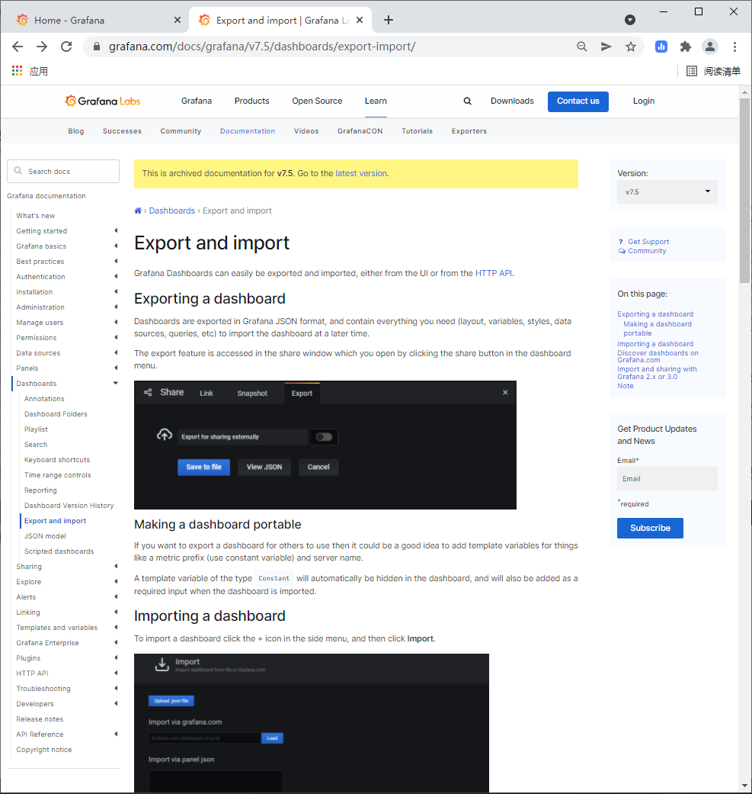752x794 pixels.
Task: Click the browser address bar URL
Action: click(x=262, y=47)
